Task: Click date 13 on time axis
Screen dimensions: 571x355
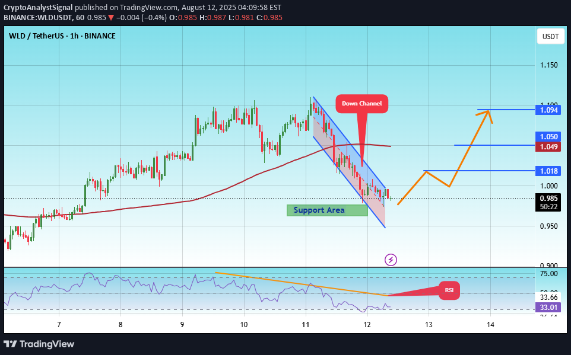Action: (429, 324)
